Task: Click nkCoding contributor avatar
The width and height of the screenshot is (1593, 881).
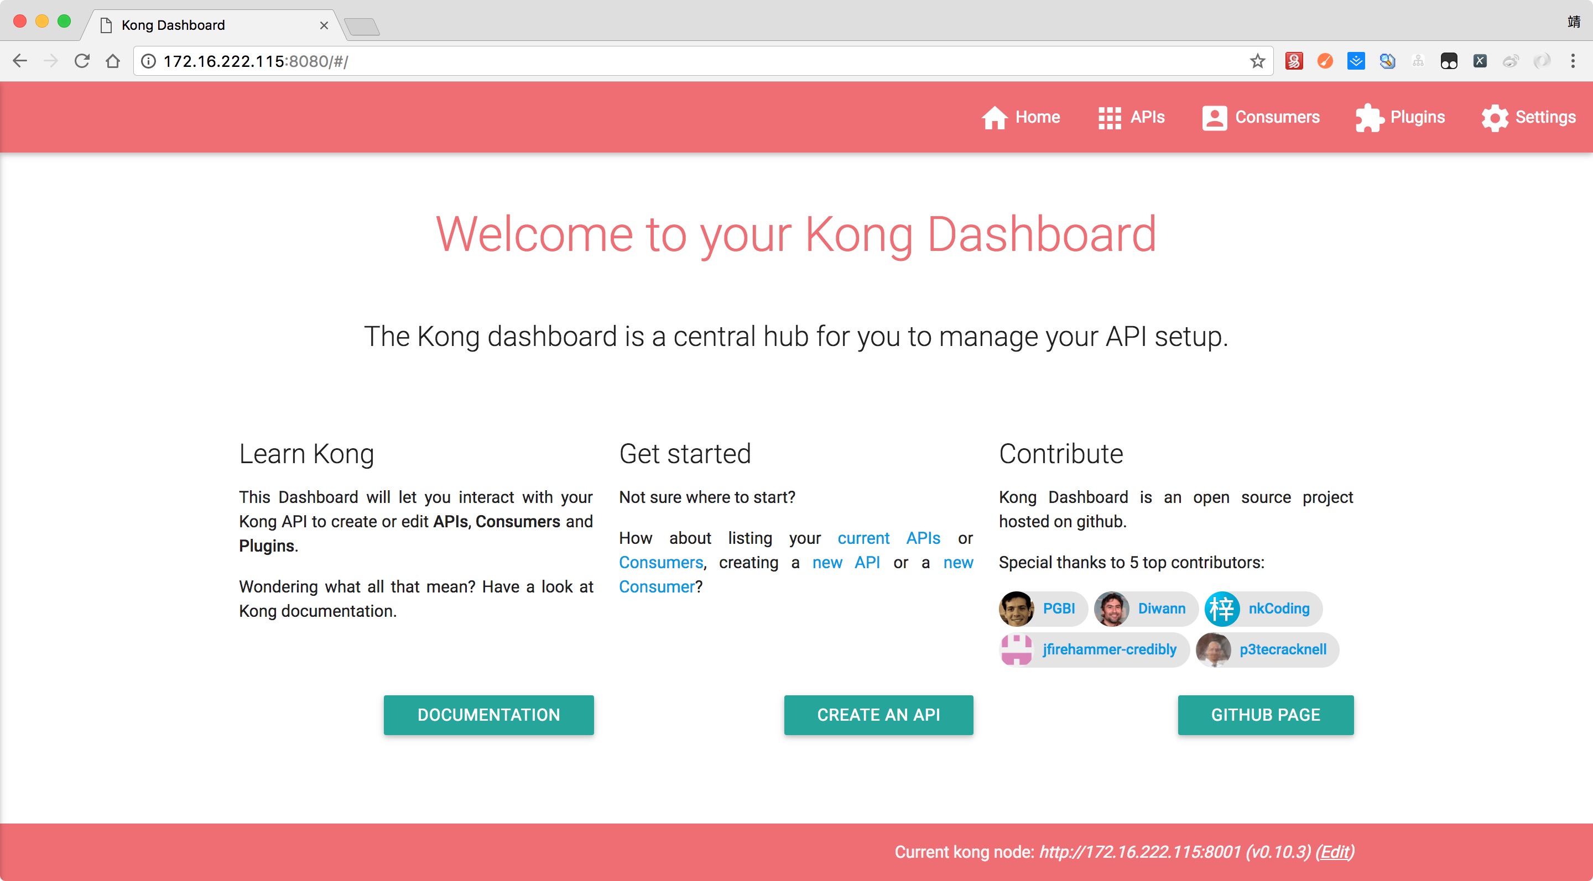Action: click(1222, 609)
